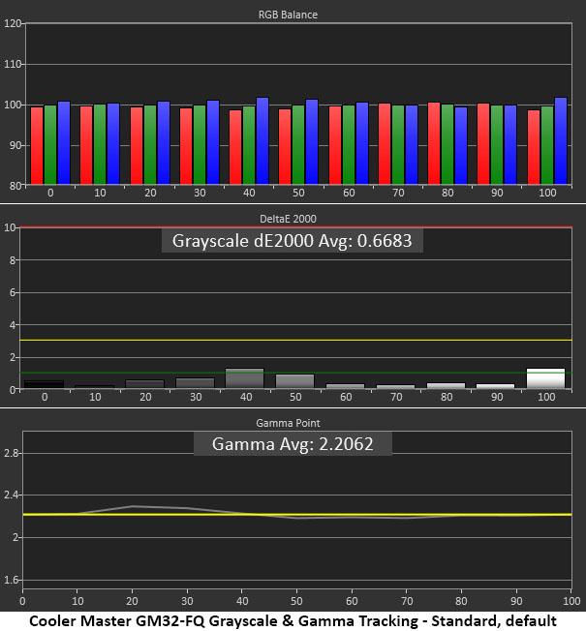Click the 2.4 label on Gamma Point axis
This screenshot has height=631, width=586.
(11, 495)
